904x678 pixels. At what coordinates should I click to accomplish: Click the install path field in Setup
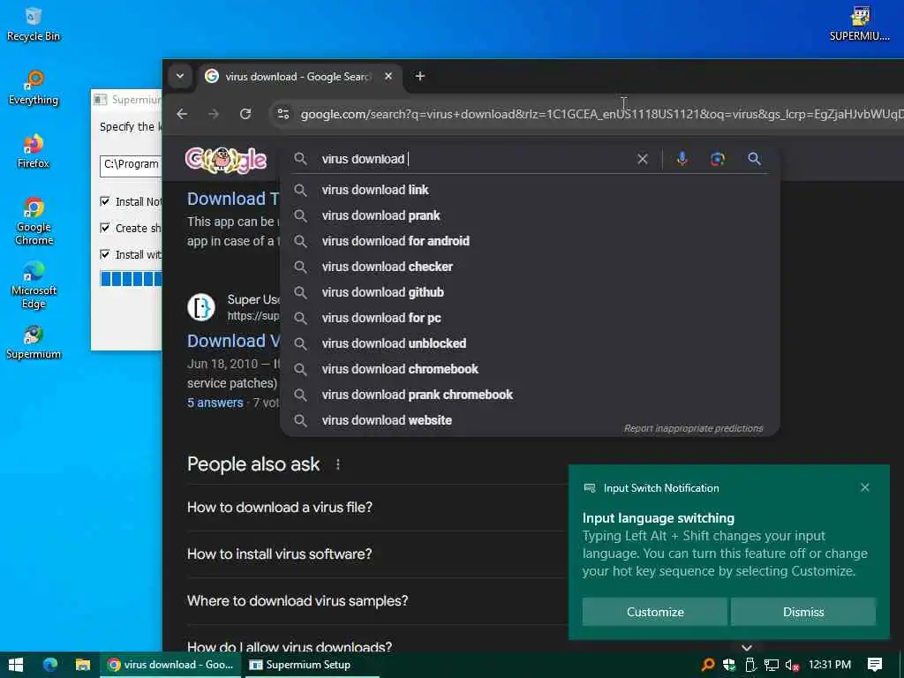[x=131, y=165]
